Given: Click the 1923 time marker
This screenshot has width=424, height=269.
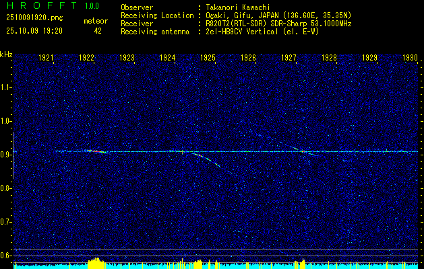Looking at the screenshot, I should click(x=127, y=59).
